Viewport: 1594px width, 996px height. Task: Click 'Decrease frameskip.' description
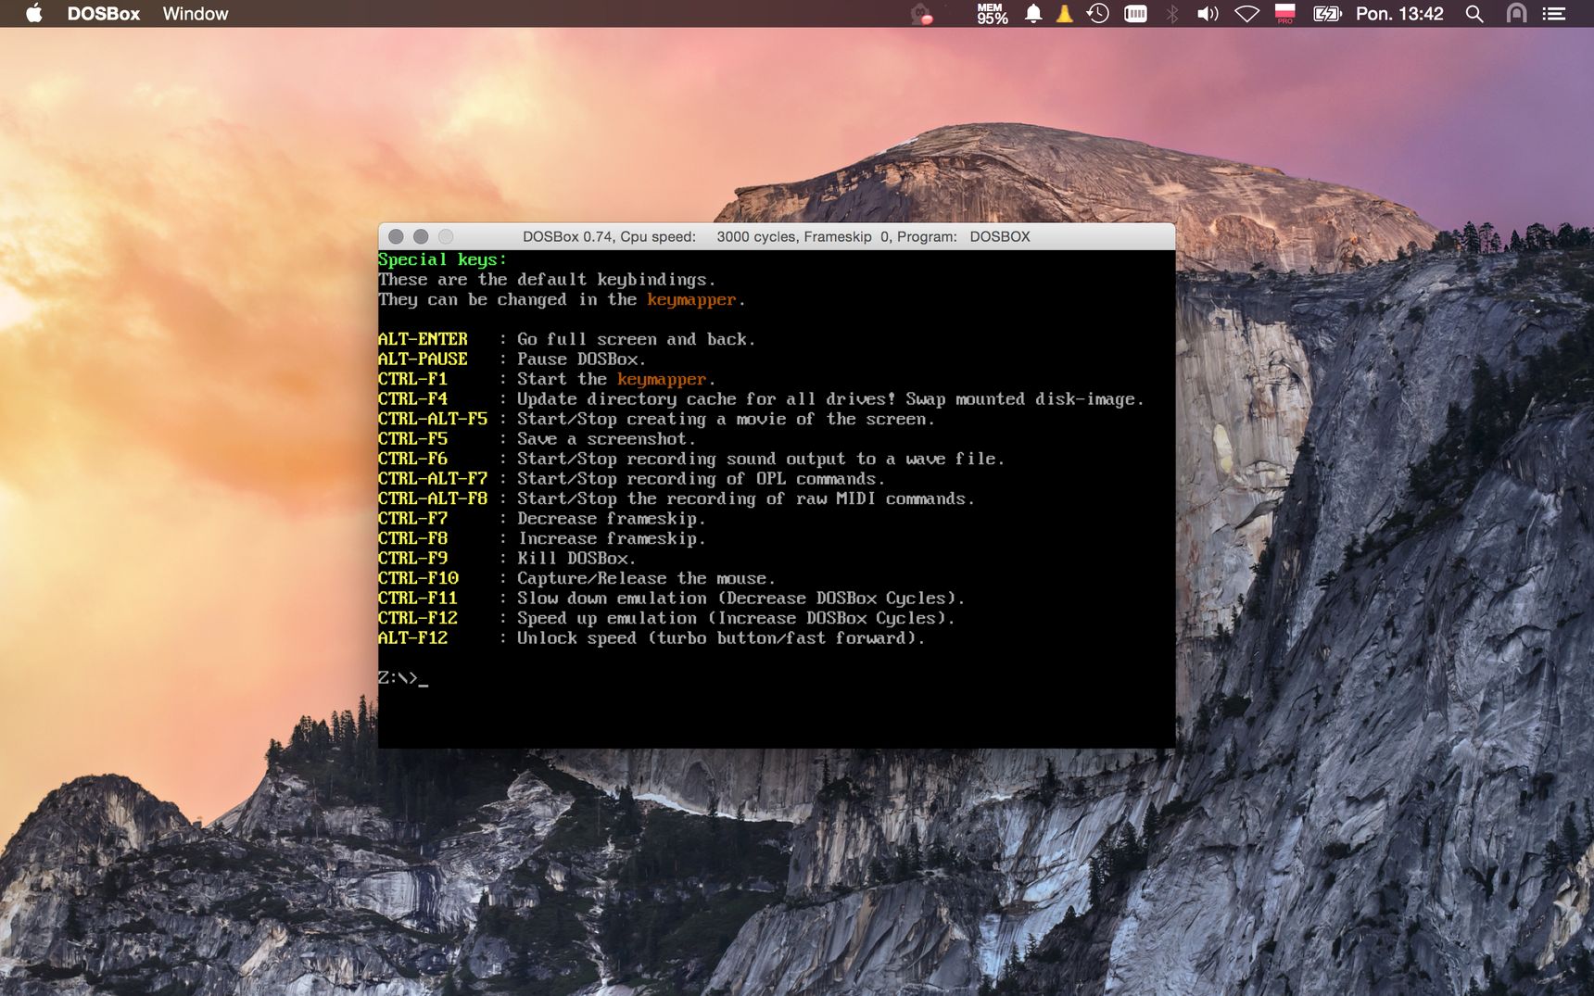[x=612, y=519]
